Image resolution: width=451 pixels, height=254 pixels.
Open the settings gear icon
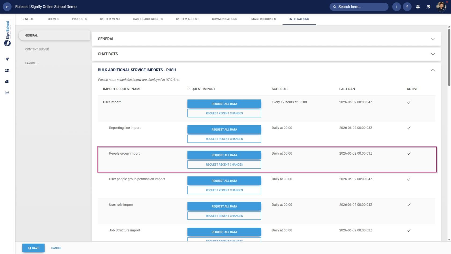click(418, 7)
